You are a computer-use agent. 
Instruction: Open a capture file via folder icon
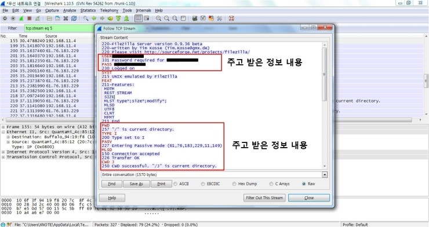point(49,19)
